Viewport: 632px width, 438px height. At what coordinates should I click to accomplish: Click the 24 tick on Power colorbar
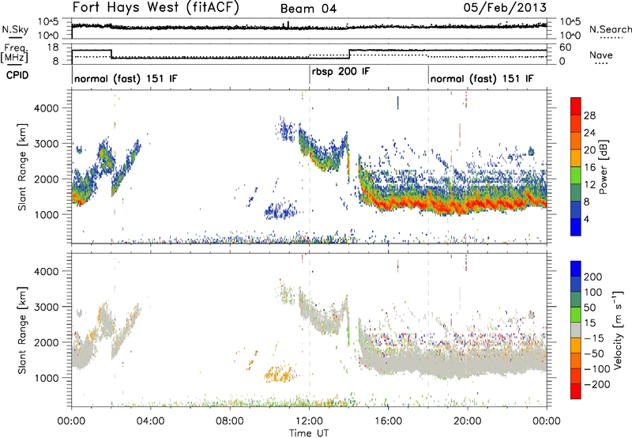coord(589,133)
